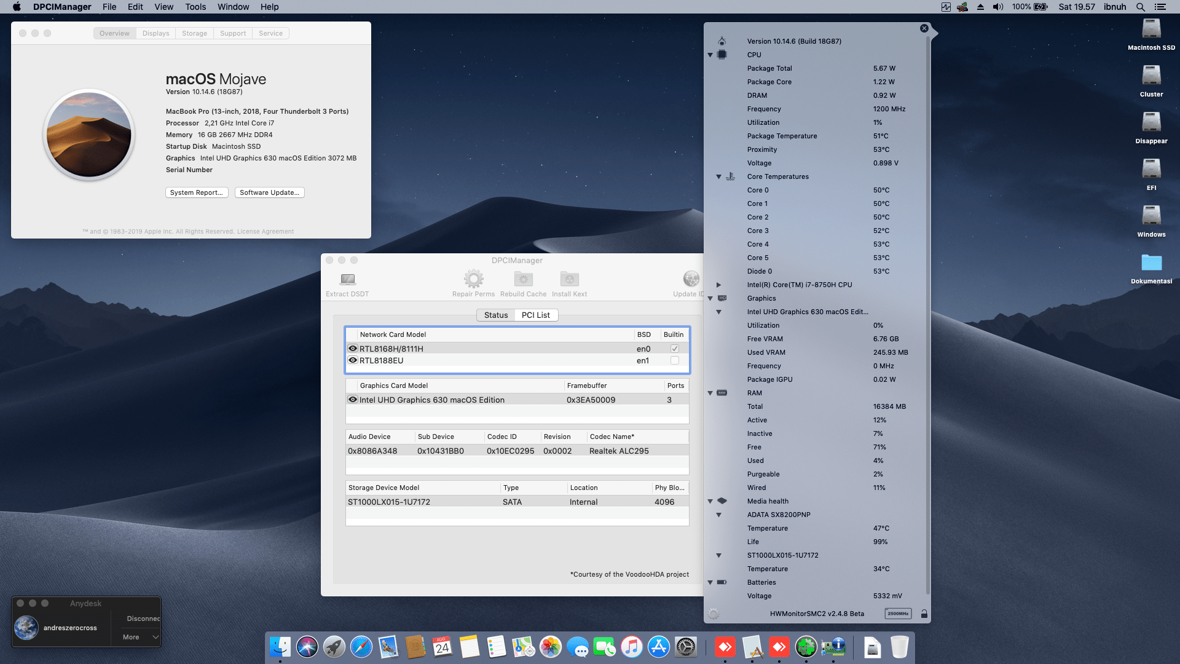The image size is (1180, 664).
Task: Open Launchpad rocket icon in the Dock
Action: coord(334,647)
